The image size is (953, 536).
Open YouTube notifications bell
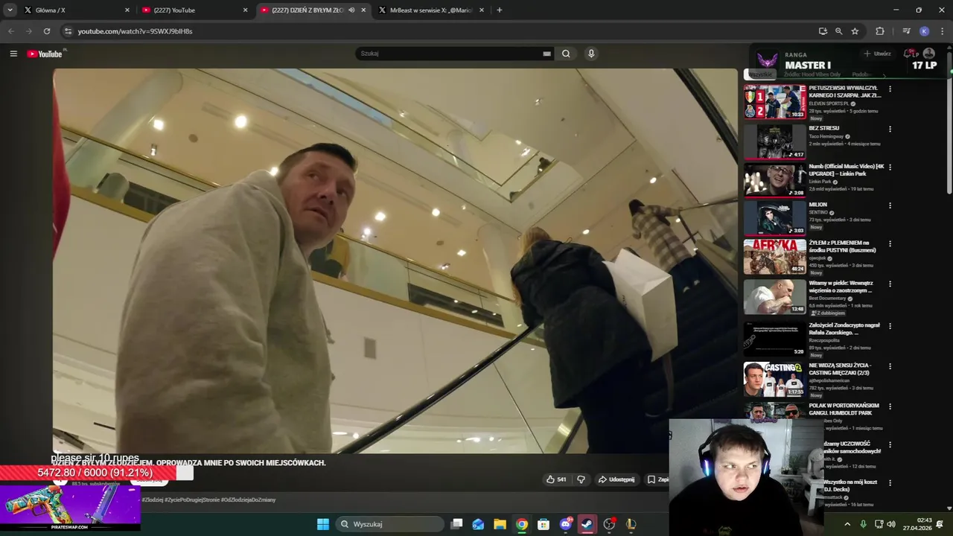click(908, 54)
